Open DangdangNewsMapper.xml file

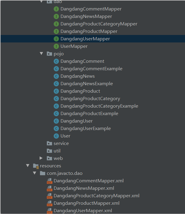tap(84, 188)
